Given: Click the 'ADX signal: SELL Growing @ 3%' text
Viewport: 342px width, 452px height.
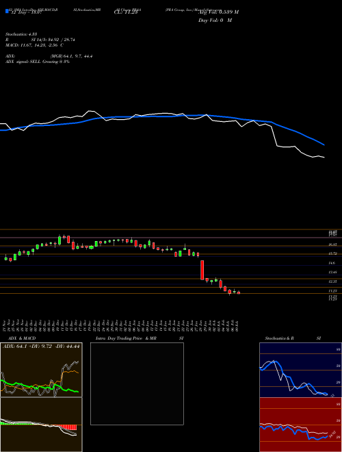Looking at the screenshot, I should pyautogui.click(x=38, y=62).
